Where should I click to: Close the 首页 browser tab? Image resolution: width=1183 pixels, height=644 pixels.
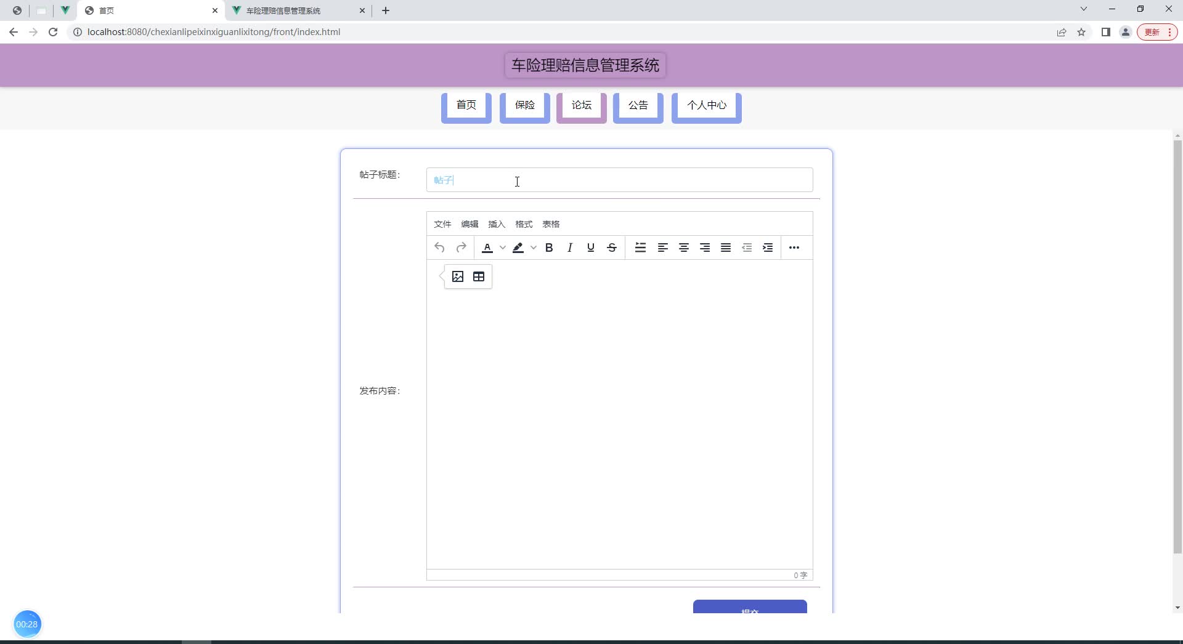coord(215,10)
